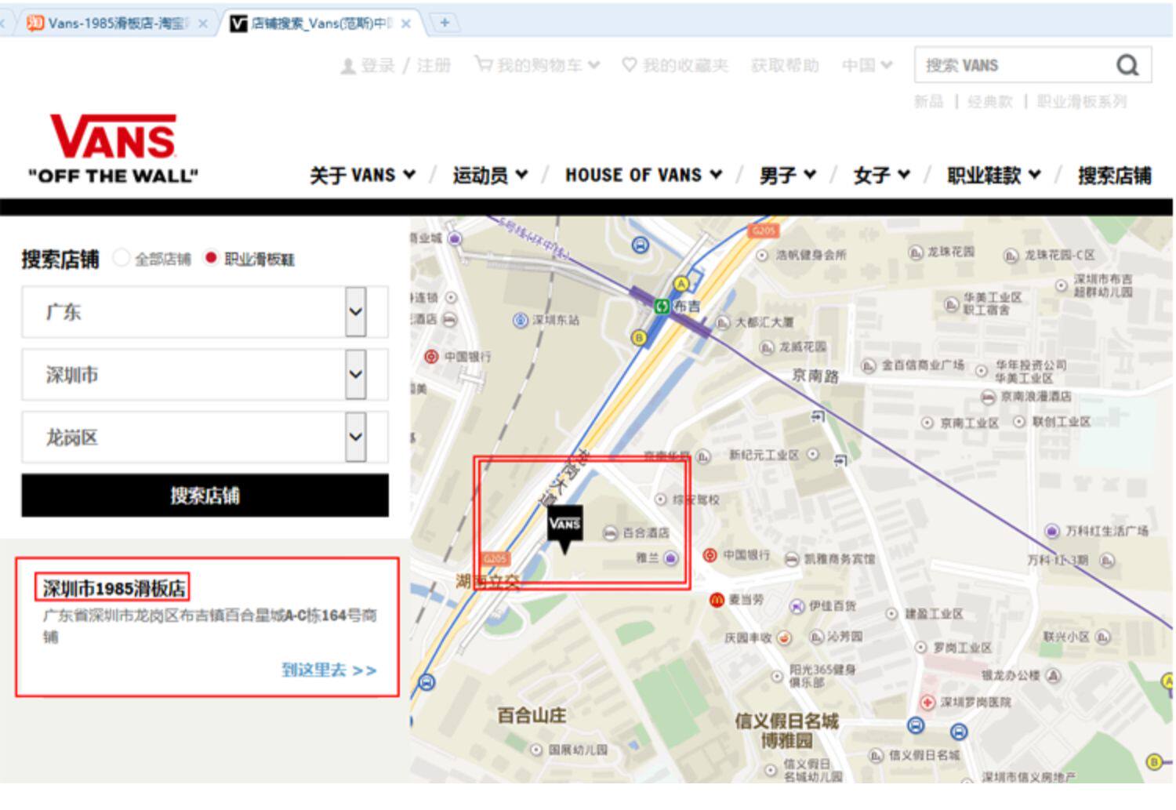Expand the 男子 menu

(788, 175)
